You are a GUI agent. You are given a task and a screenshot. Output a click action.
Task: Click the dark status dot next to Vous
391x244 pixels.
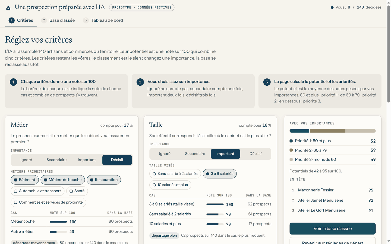(332, 8)
